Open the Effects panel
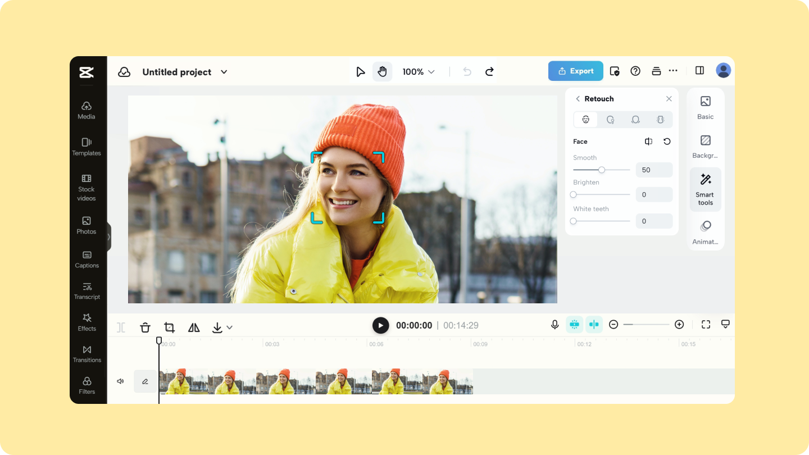Viewport: 809px width, 455px height. 87,322
